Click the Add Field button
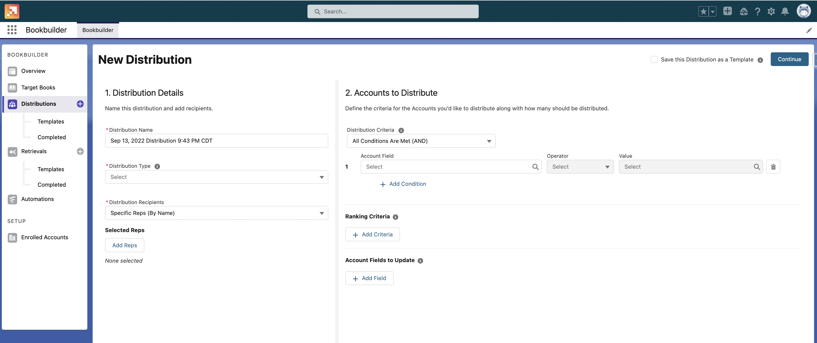This screenshot has height=343, width=817. [369, 279]
